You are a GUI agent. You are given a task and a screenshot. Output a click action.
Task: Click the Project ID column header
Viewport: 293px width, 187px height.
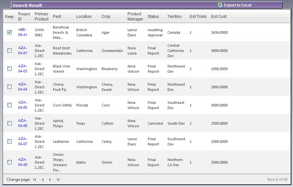[x=24, y=17]
